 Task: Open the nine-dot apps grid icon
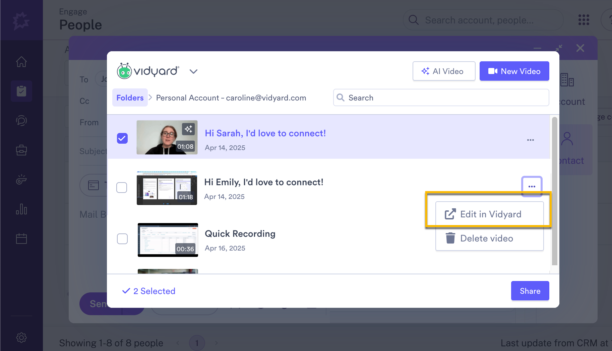(584, 20)
